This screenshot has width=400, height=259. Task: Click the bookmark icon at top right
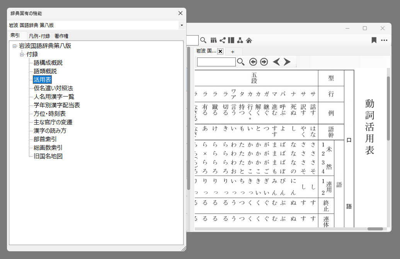[374, 40]
